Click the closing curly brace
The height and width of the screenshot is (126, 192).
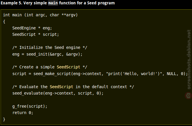point(4,119)
